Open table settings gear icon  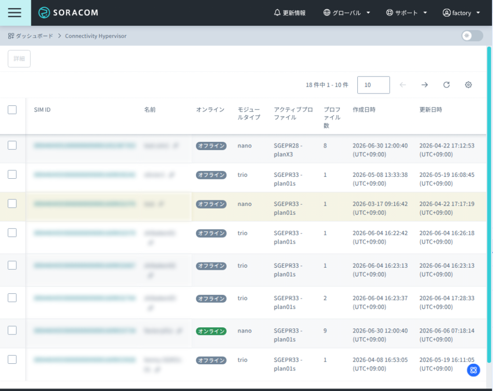point(468,85)
